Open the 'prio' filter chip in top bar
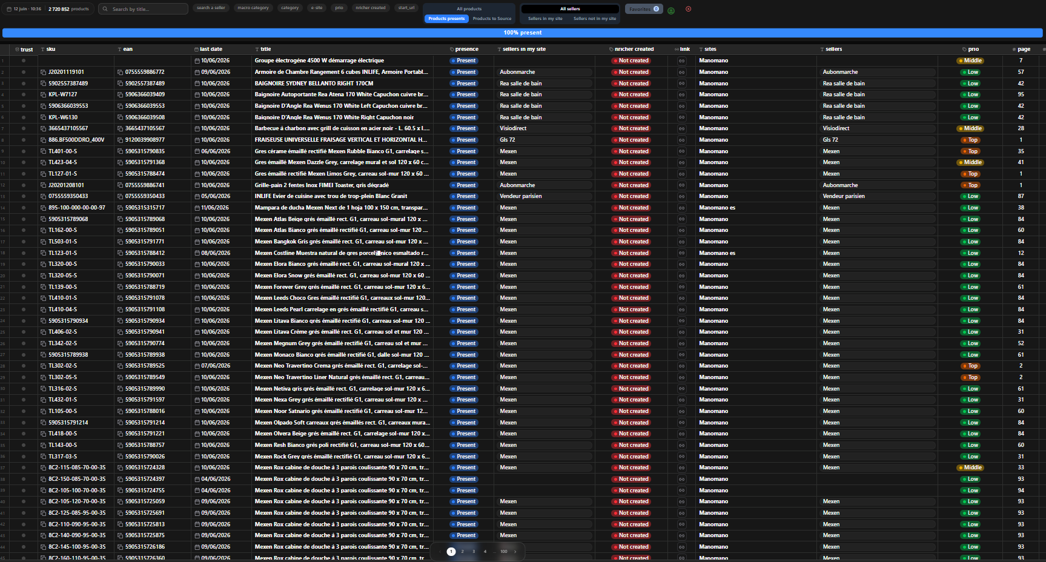Viewport: 1046px width, 562px height. tap(339, 8)
